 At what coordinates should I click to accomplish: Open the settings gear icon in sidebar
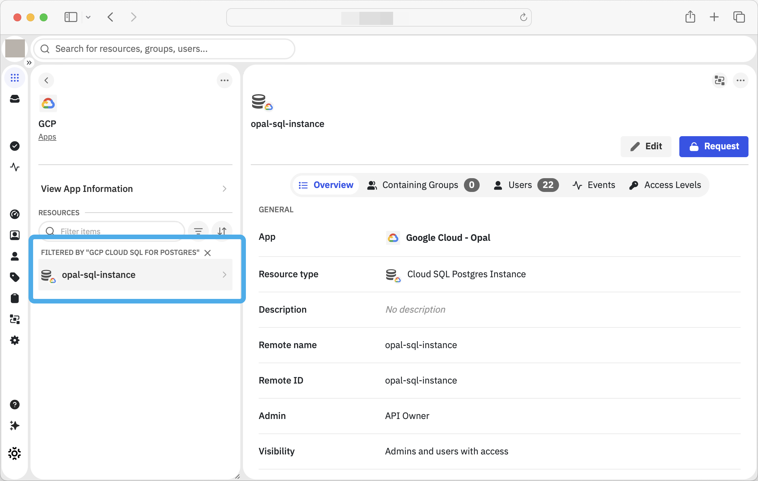(x=15, y=340)
